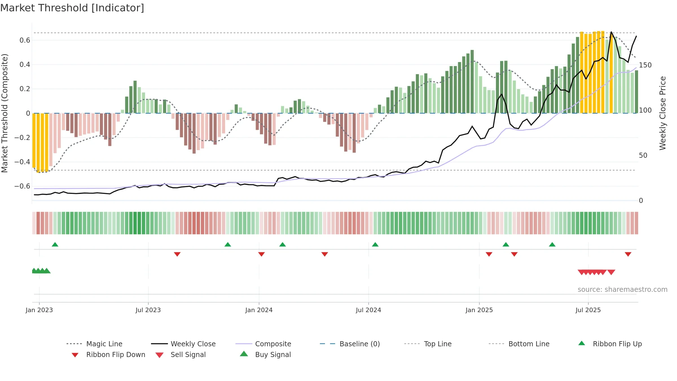The height and width of the screenshot is (381, 677).
Task: Click the ribbon flip down triangle around Apr 2024
Action: click(x=325, y=254)
